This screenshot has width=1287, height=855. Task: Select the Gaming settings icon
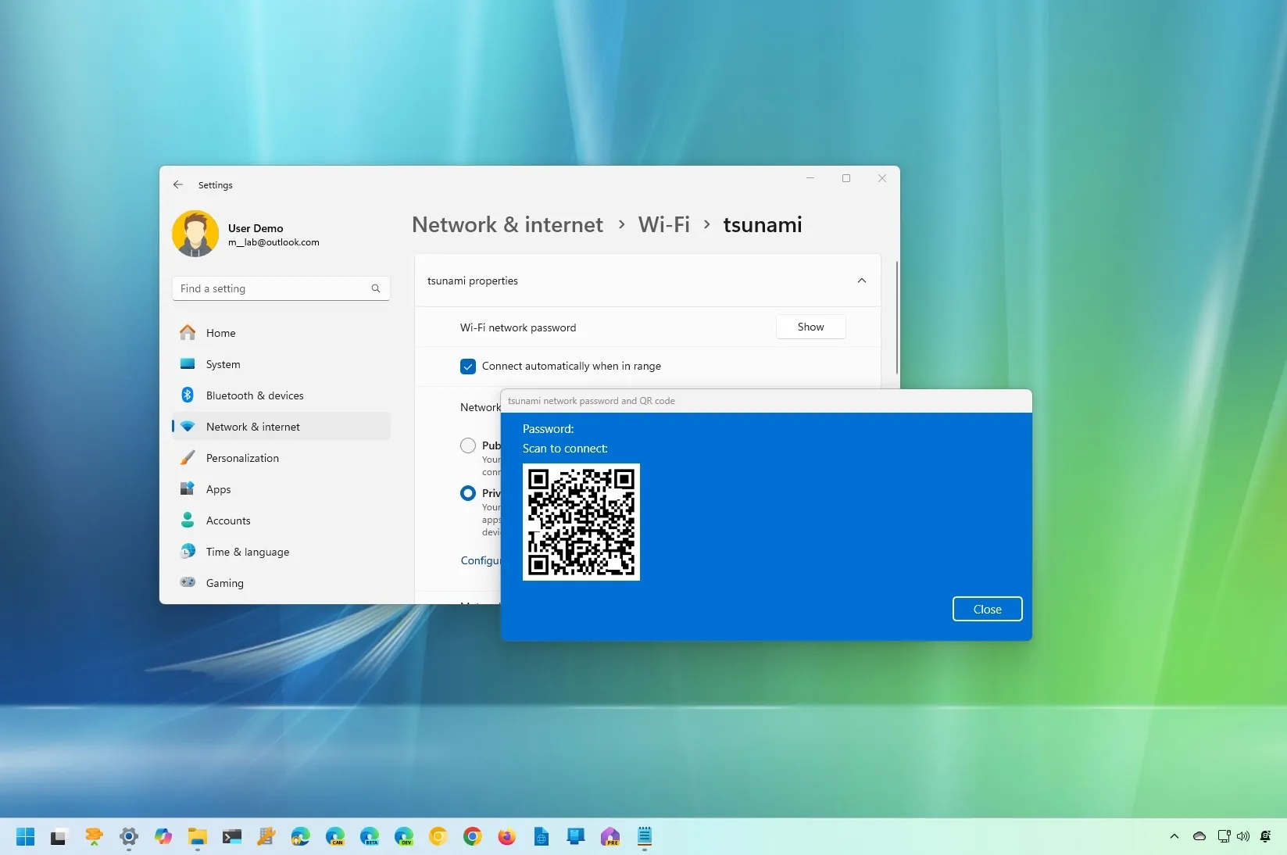coord(188,583)
